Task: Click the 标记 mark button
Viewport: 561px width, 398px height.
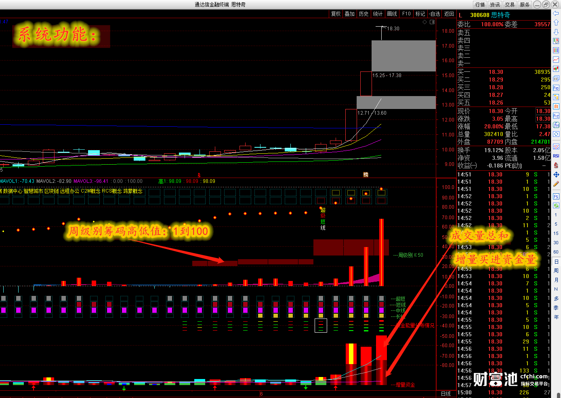Action: (x=420, y=14)
